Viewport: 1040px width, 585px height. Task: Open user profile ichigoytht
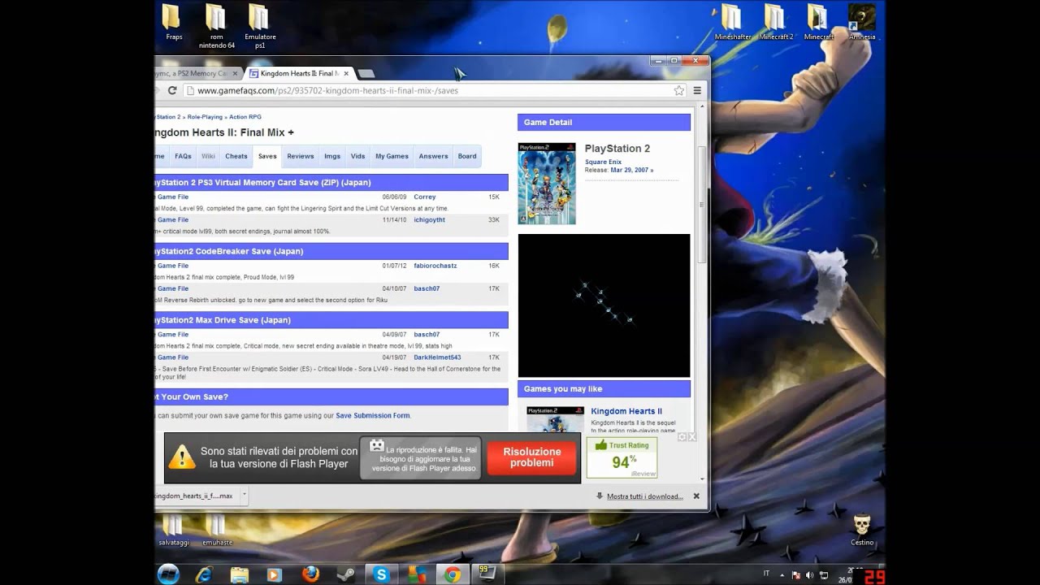point(430,219)
